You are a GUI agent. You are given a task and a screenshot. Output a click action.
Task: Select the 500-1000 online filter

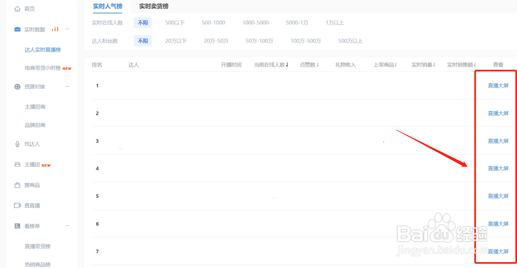point(213,23)
